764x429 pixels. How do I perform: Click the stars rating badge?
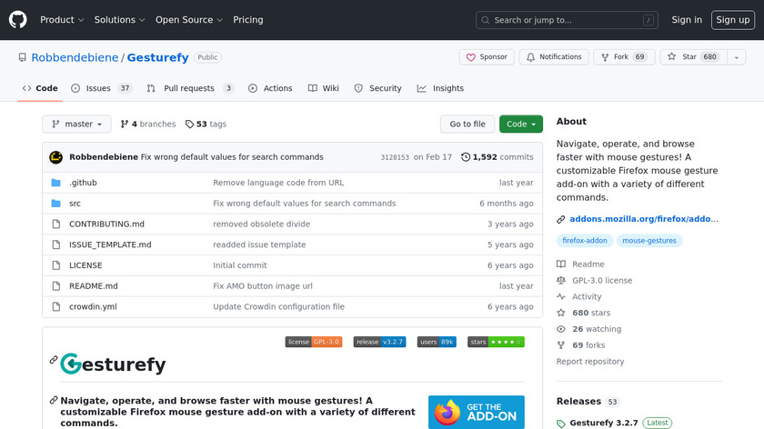[x=496, y=342]
